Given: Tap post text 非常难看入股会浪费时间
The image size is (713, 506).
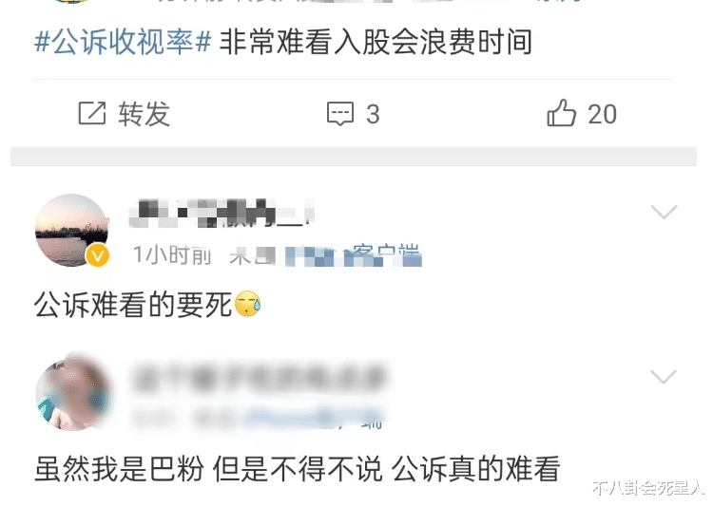Looking at the screenshot, I should (x=376, y=42).
